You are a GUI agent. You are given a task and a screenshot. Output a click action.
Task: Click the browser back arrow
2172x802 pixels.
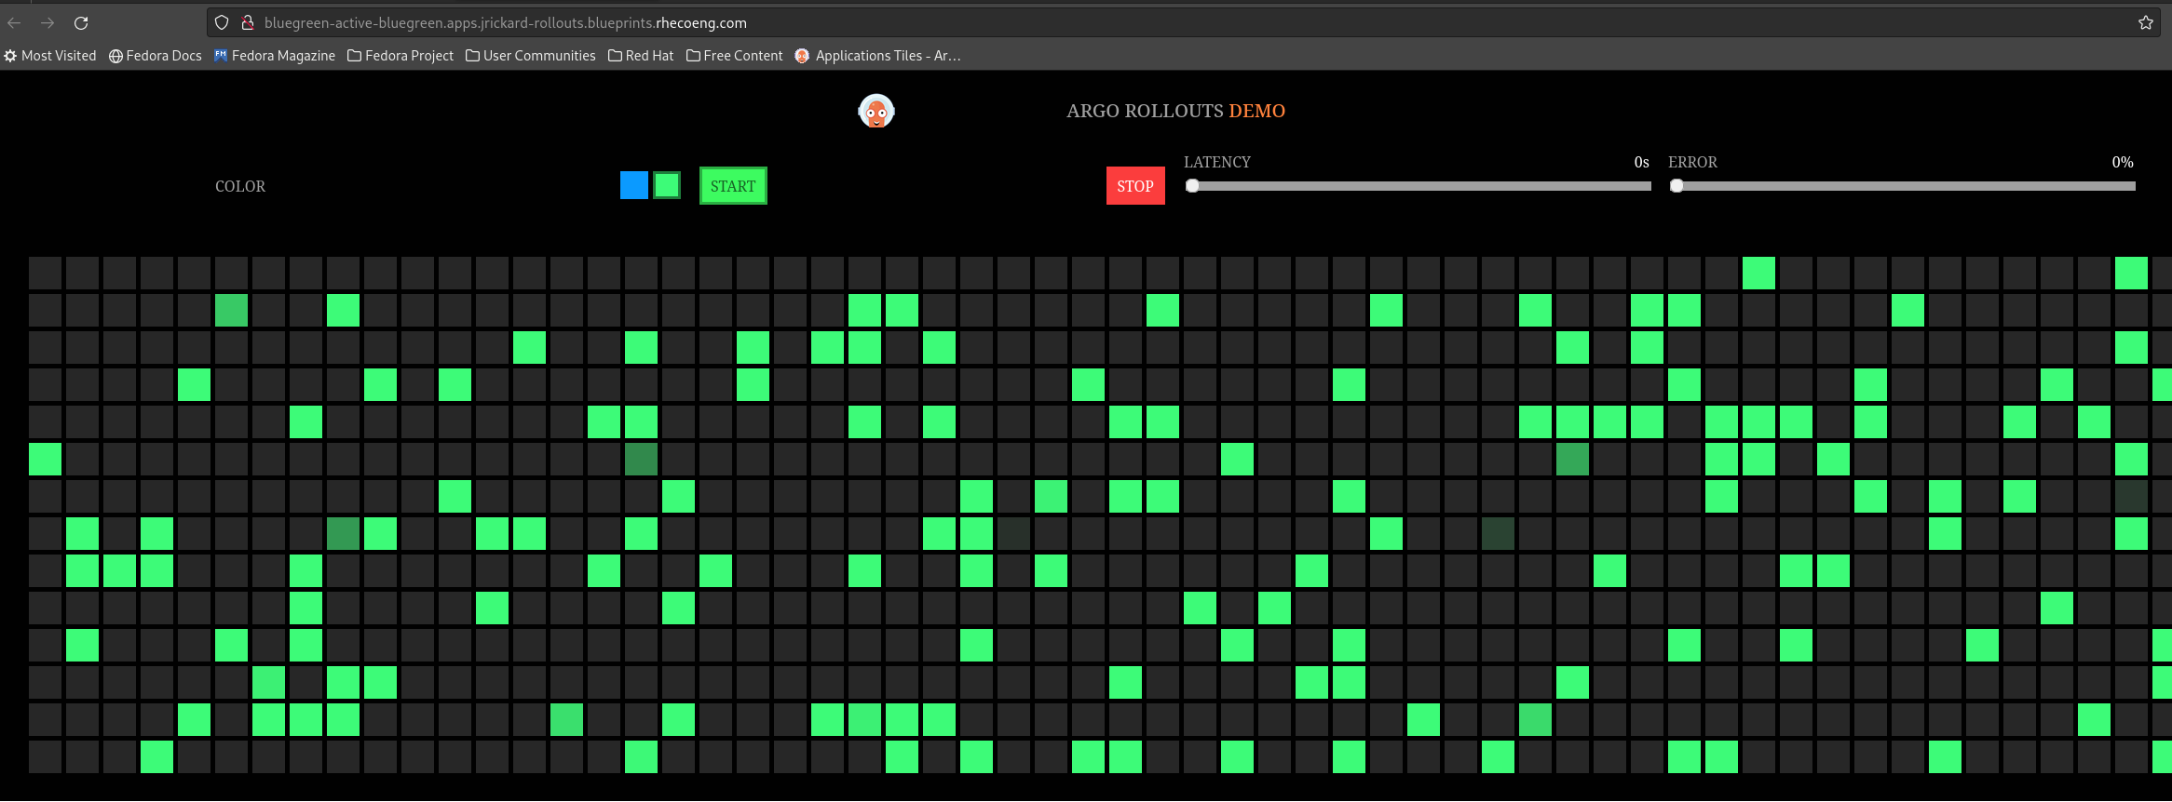coord(14,22)
